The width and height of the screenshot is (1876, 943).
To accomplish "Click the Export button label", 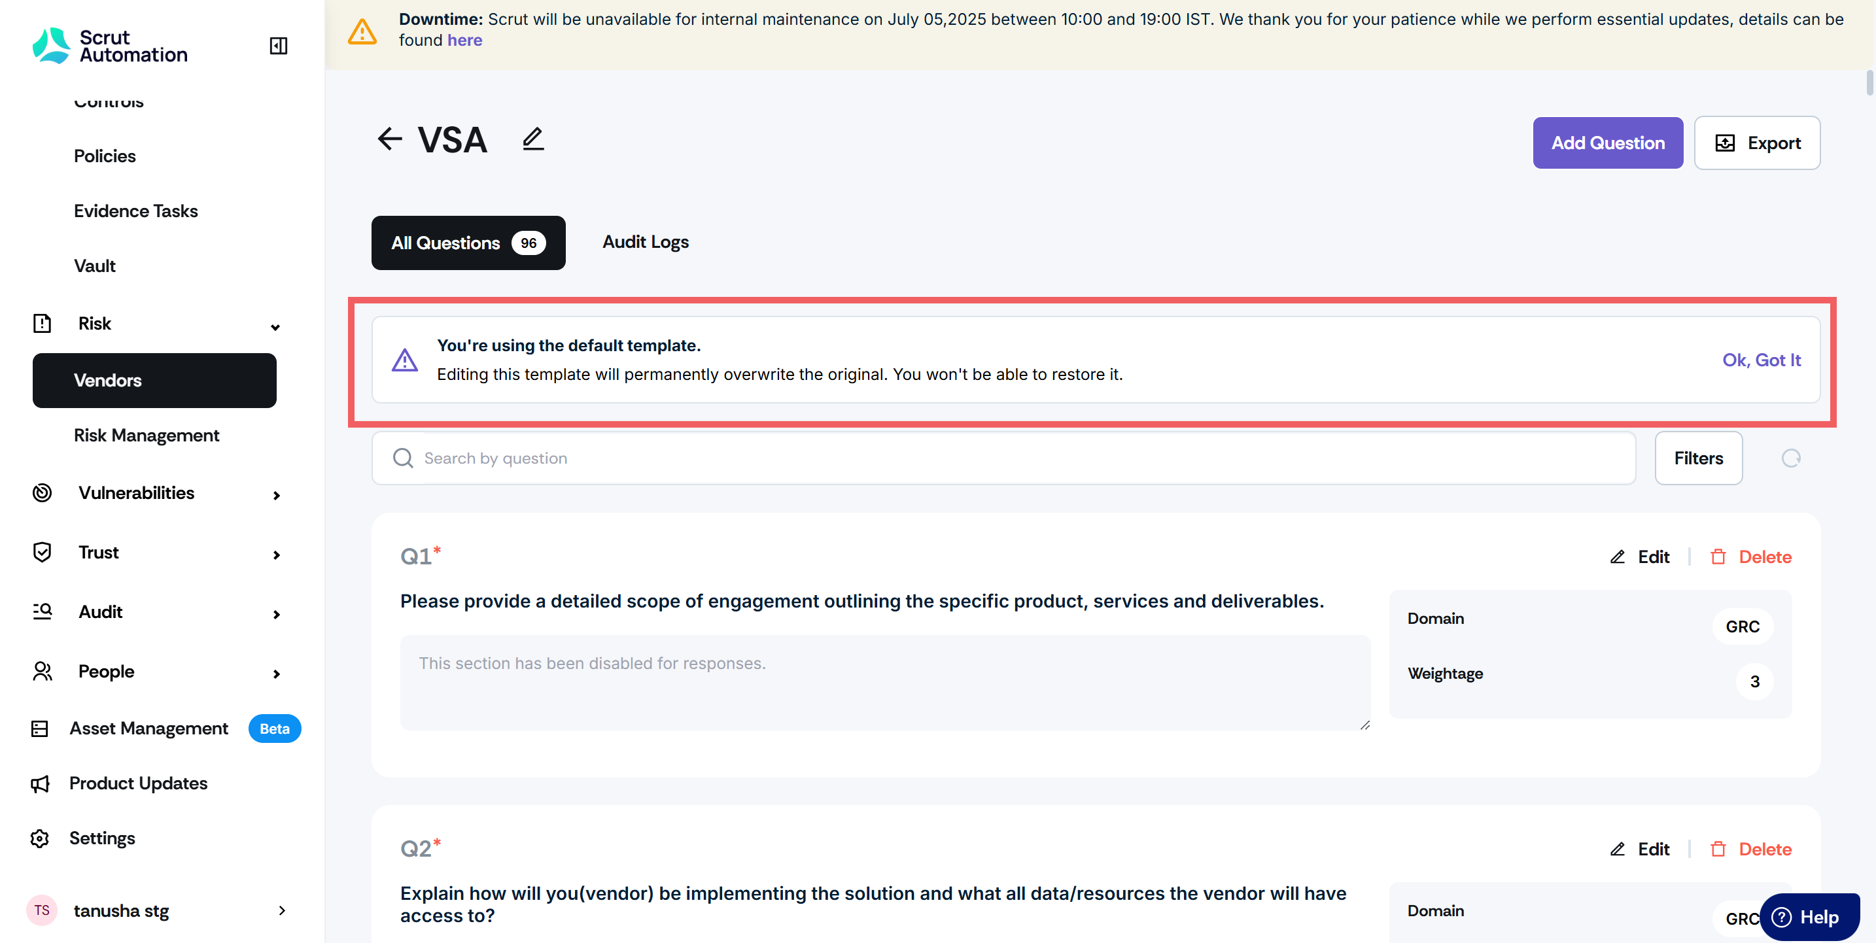I will pyautogui.click(x=1773, y=143).
